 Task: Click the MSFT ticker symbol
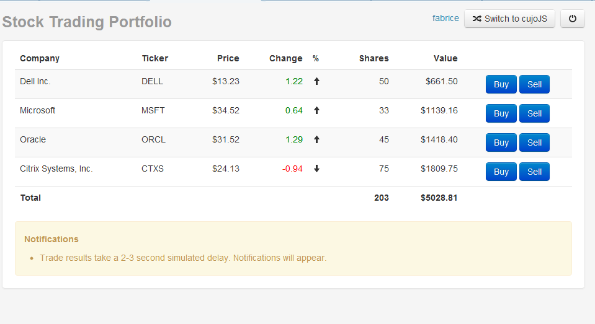point(153,110)
